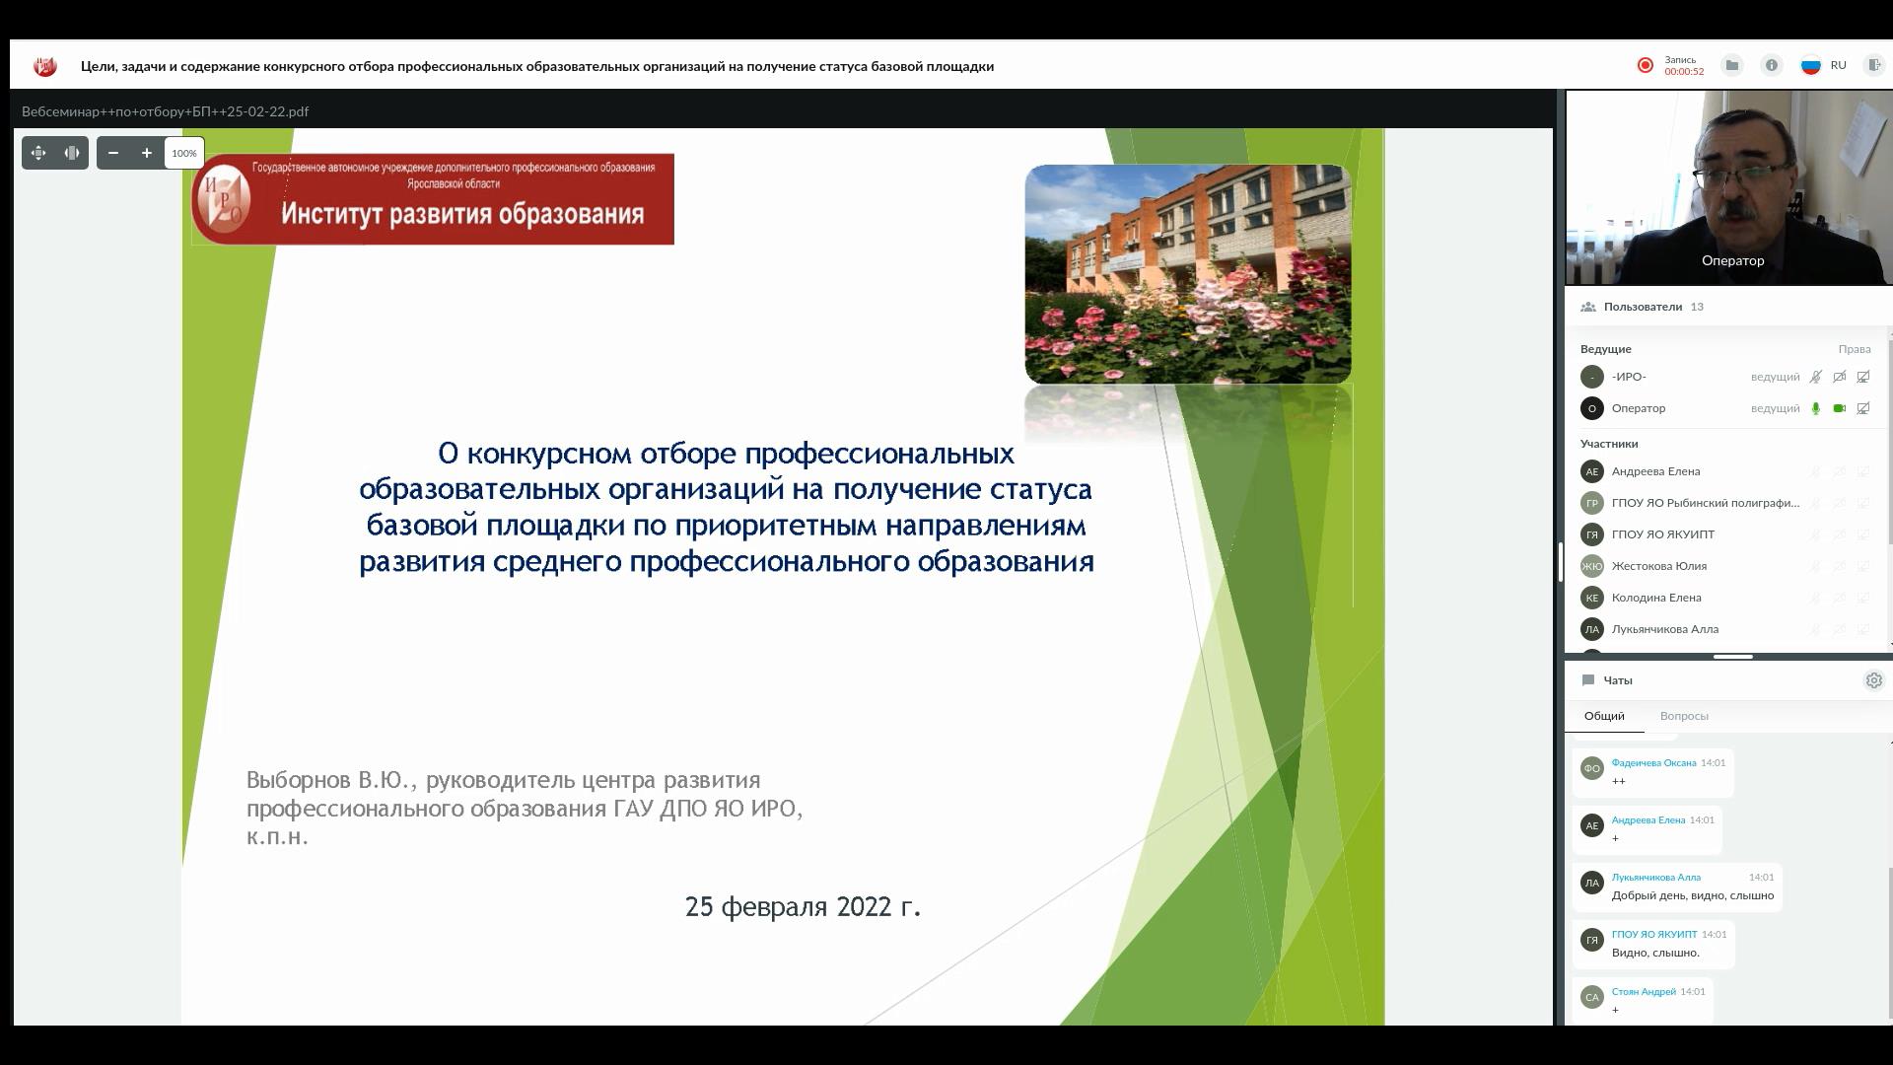
Task: Mute the Оператор green microphone
Action: click(1815, 408)
